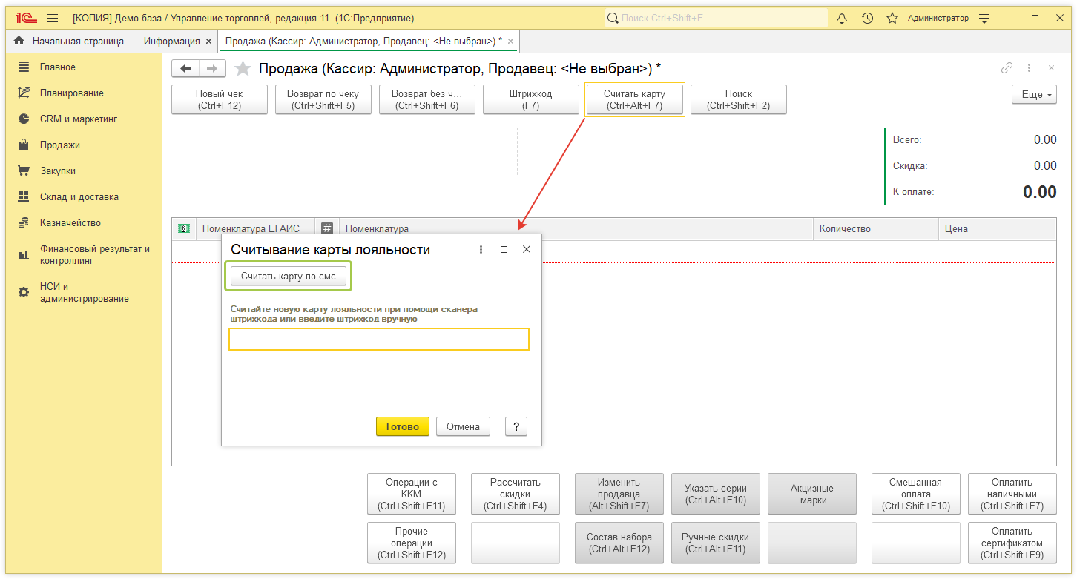The width and height of the screenshot is (1077, 579).
Task: Click the get link chain icon
Action: point(1007,68)
